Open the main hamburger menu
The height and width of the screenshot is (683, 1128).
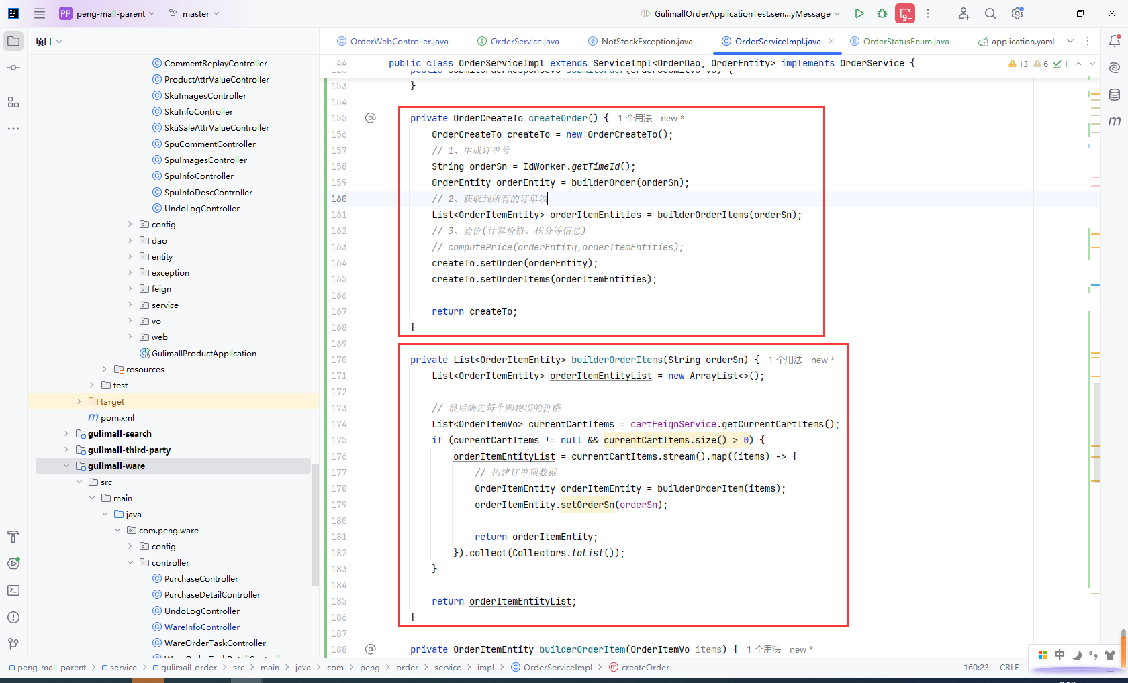(40, 13)
